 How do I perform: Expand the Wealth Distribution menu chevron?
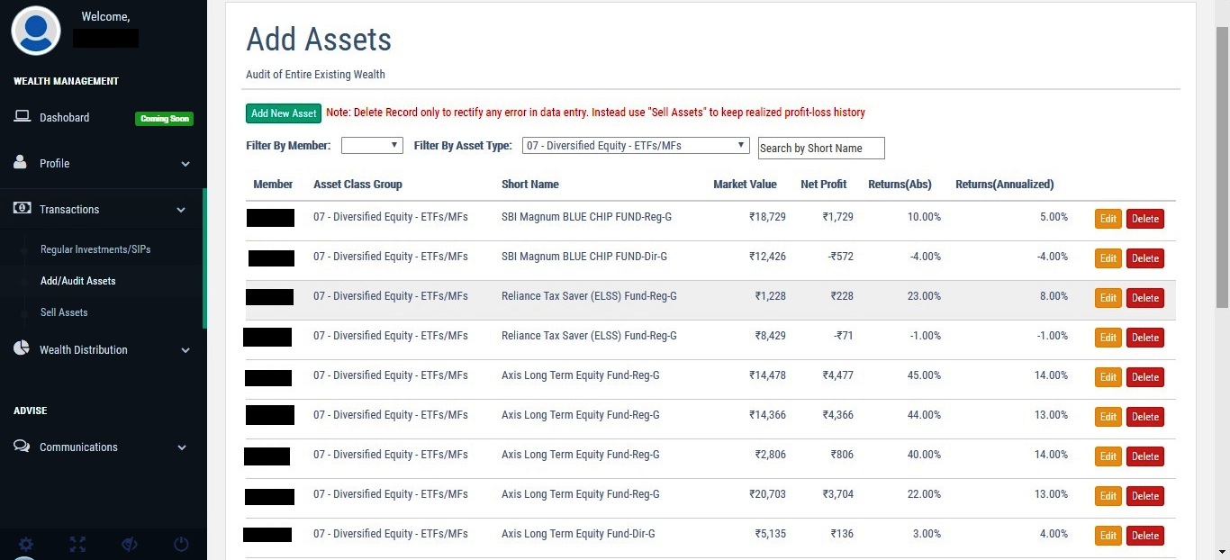pyautogui.click(x=185, y=350)
